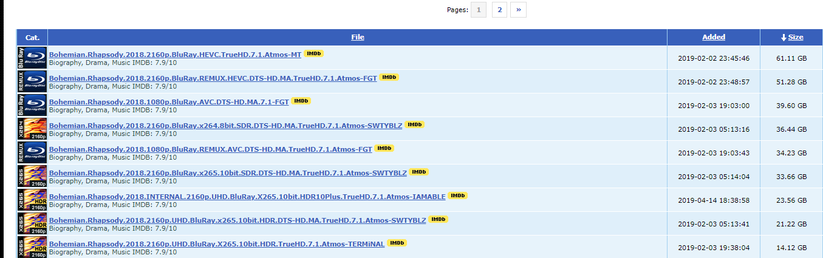The width and height of the screenshot is (823, 258).
Task: Click x265 2160p icon for x265.10bit.SDR SWTYBLZ row
Action: (x=32, y=176)
